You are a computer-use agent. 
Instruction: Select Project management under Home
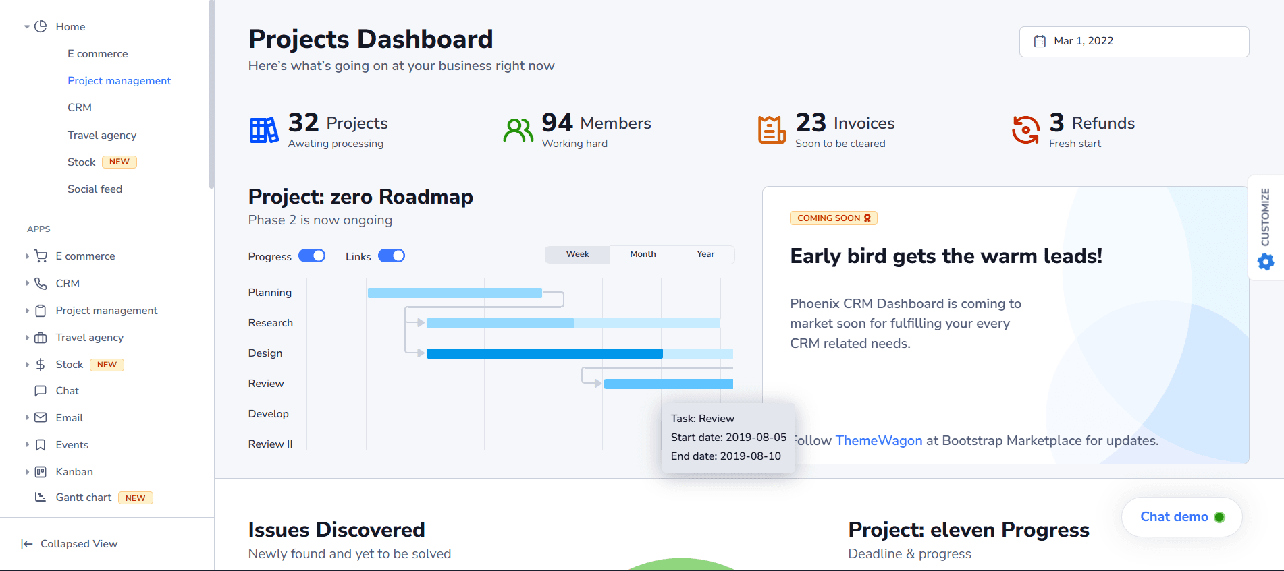pos(119,81)
